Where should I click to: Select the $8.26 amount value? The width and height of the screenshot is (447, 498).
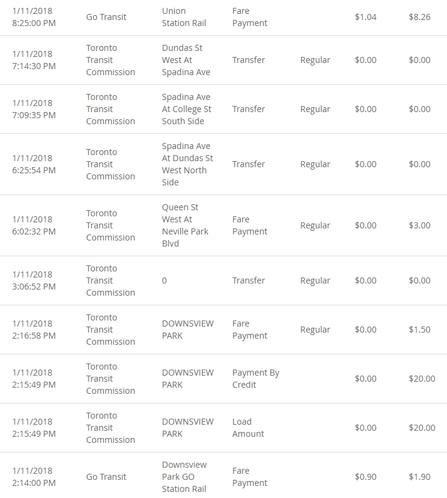419,17
